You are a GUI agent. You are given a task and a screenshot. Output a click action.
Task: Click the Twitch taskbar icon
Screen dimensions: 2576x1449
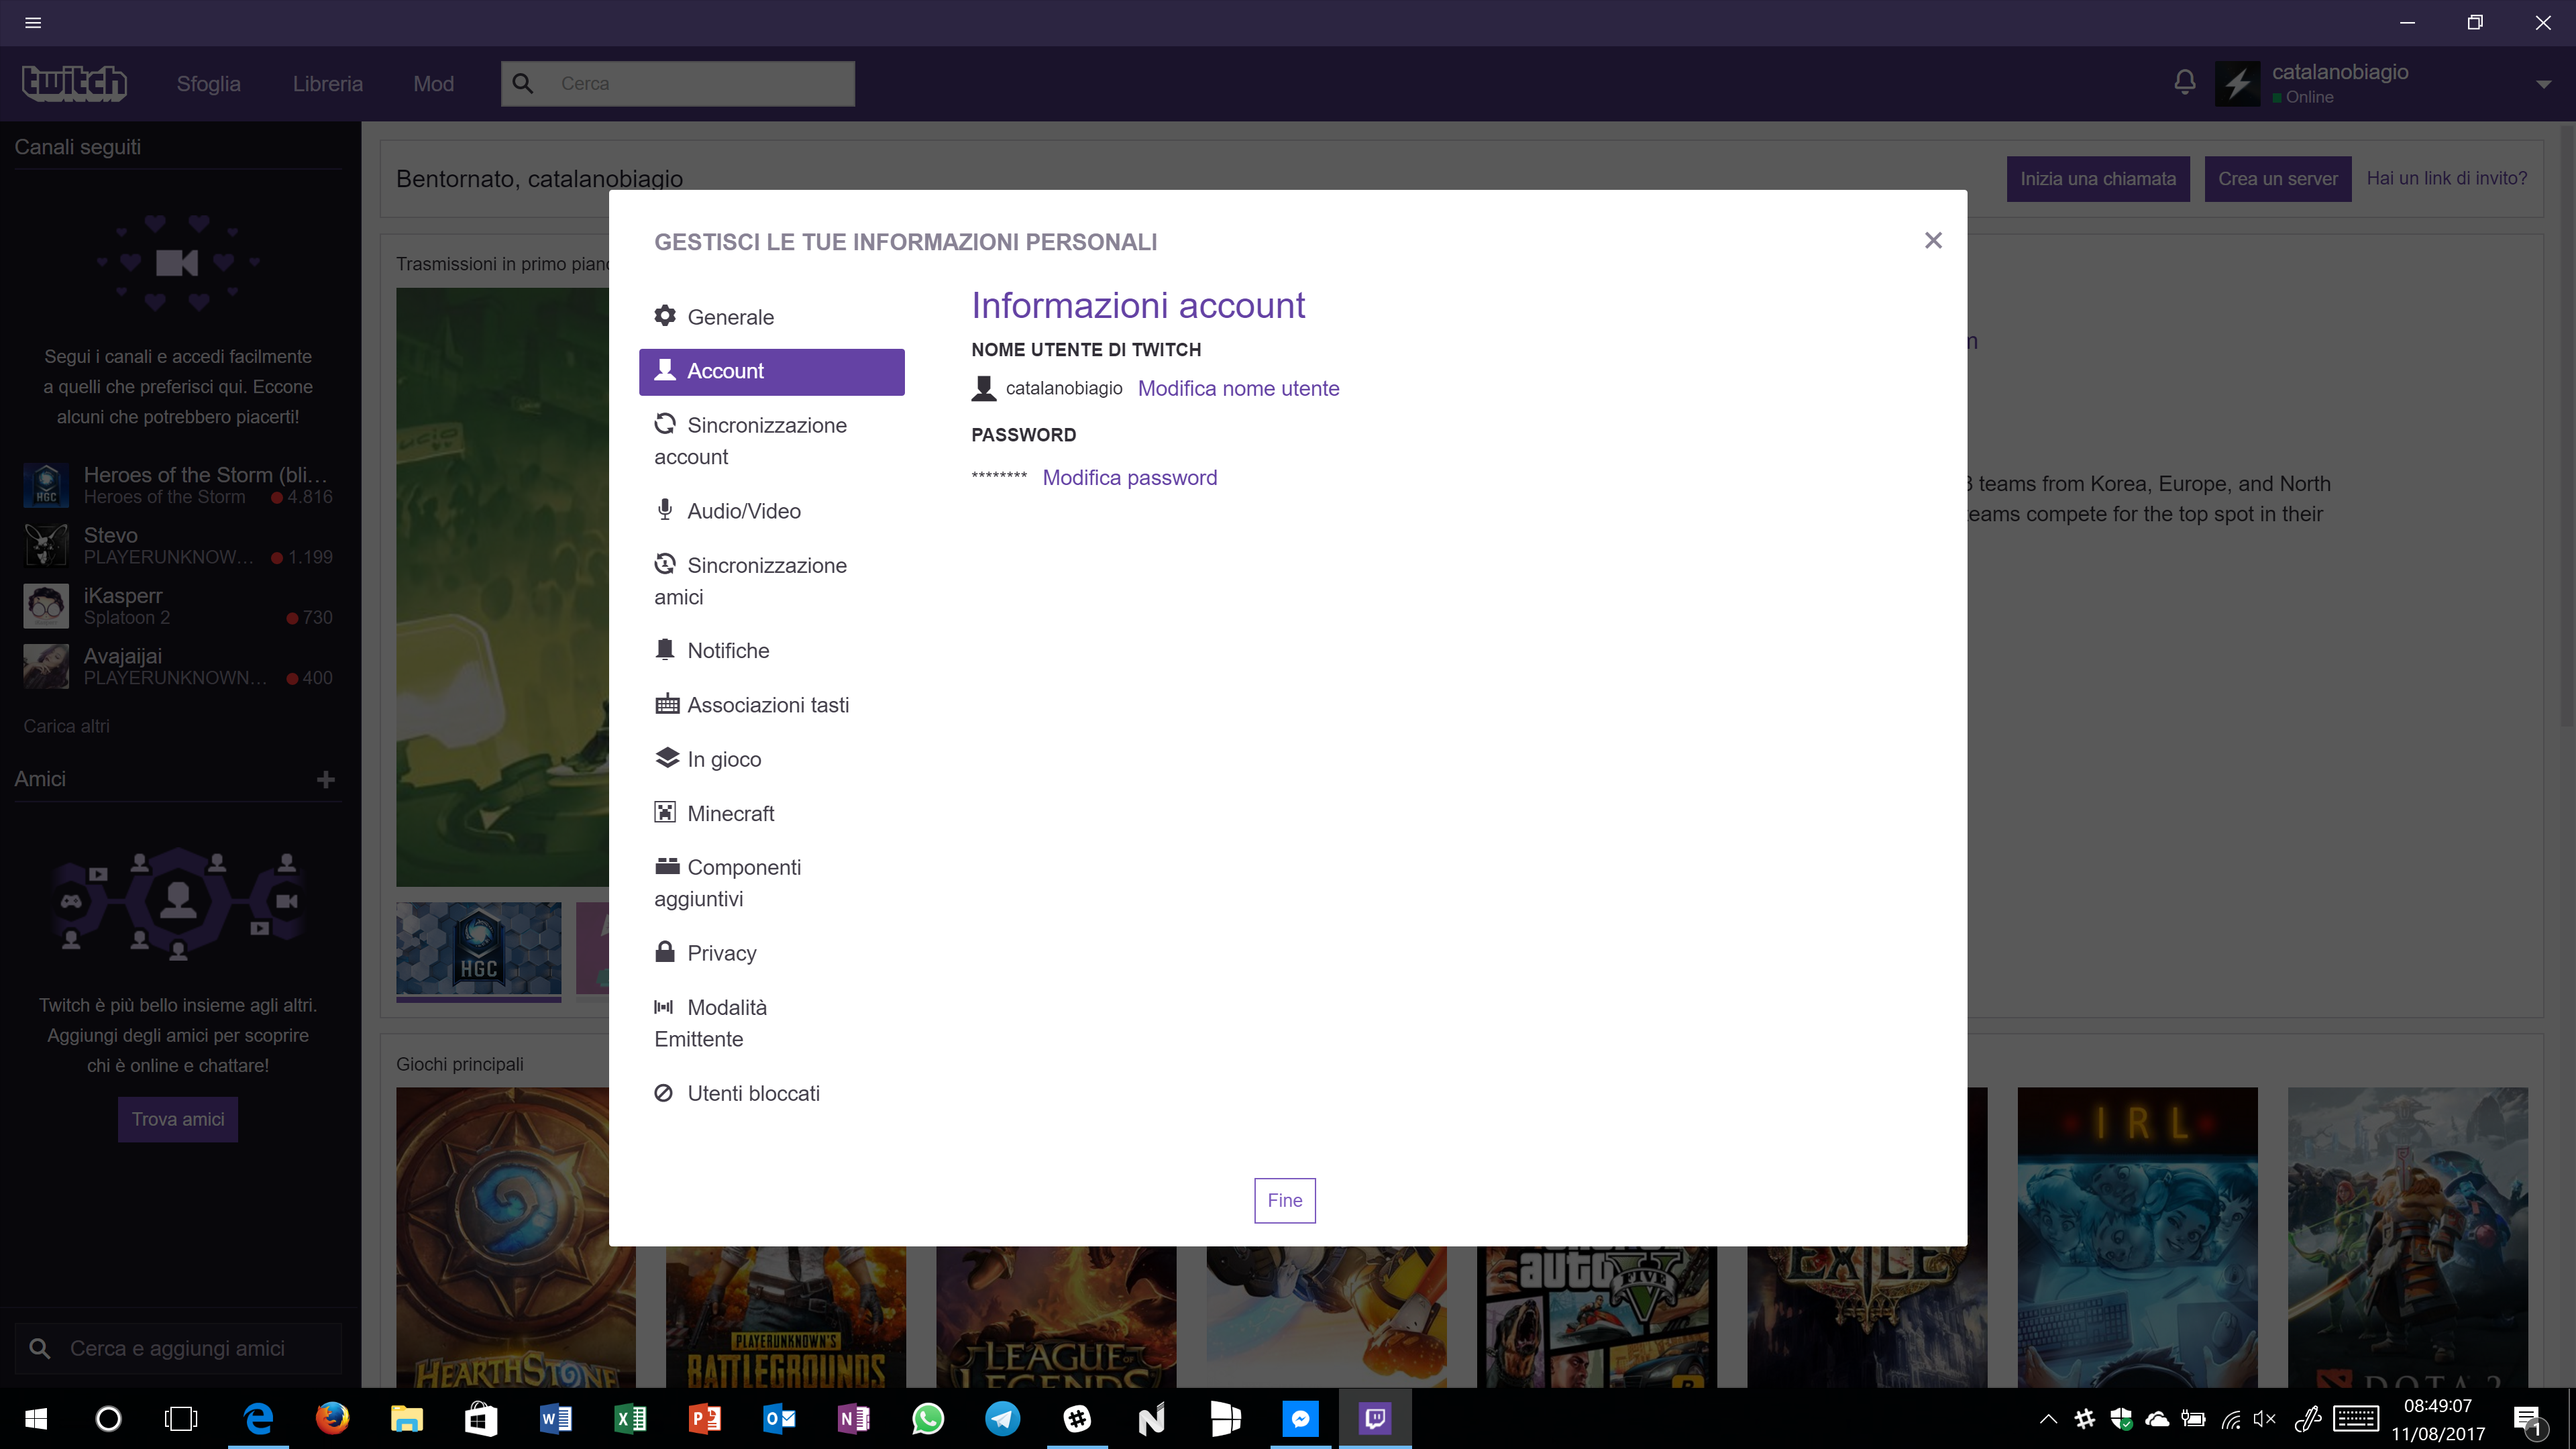pyautogui.click(x=1375, y=1418)
